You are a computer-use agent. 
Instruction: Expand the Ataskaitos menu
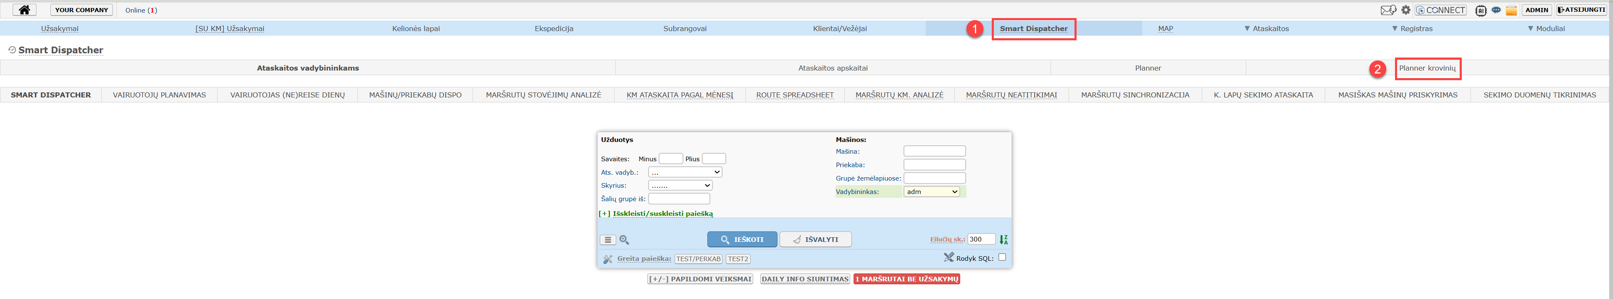1266,29
